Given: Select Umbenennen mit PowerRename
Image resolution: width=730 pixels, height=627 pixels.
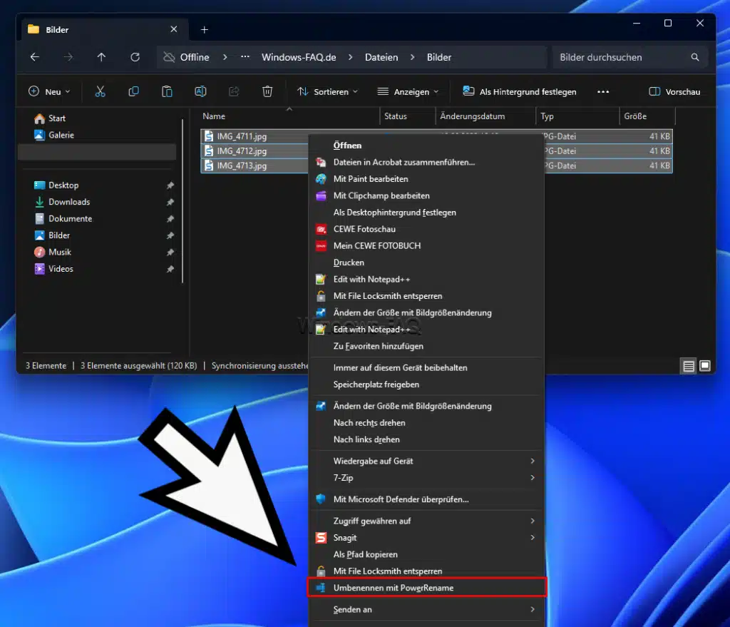Looking at the screenshot, I should pos(426,588).
